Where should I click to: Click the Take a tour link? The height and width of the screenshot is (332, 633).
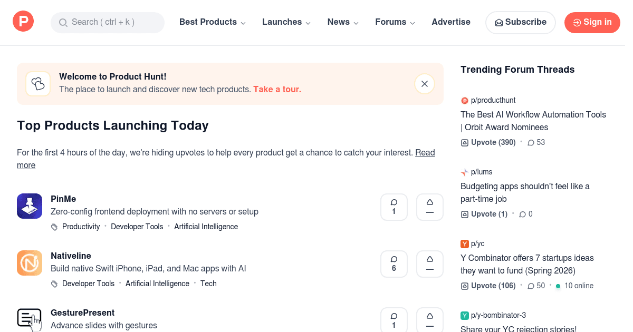pyautogui.click(x=277, y=89)
